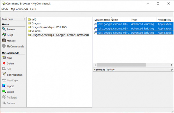Maximize the Command Browser window
Viewport: 174px width, 113px height.
coord(158,3)
